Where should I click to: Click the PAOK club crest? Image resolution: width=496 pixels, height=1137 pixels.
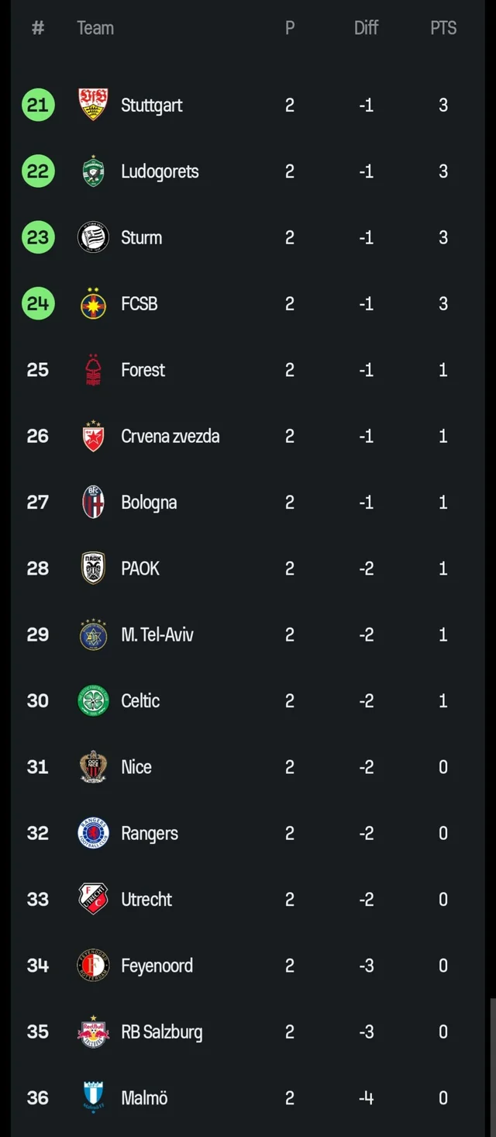(x=92, y=568)
